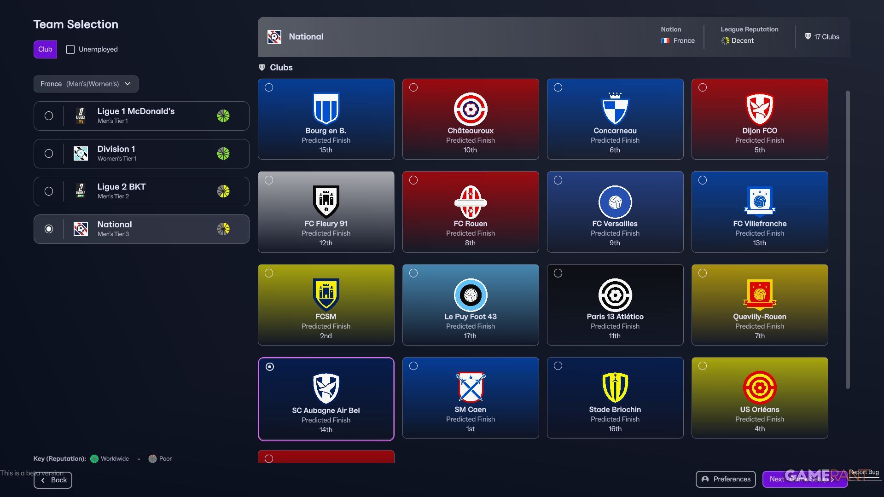Select the Division 1 women's league radio
884x497 pixels.
tap(49, 154)
